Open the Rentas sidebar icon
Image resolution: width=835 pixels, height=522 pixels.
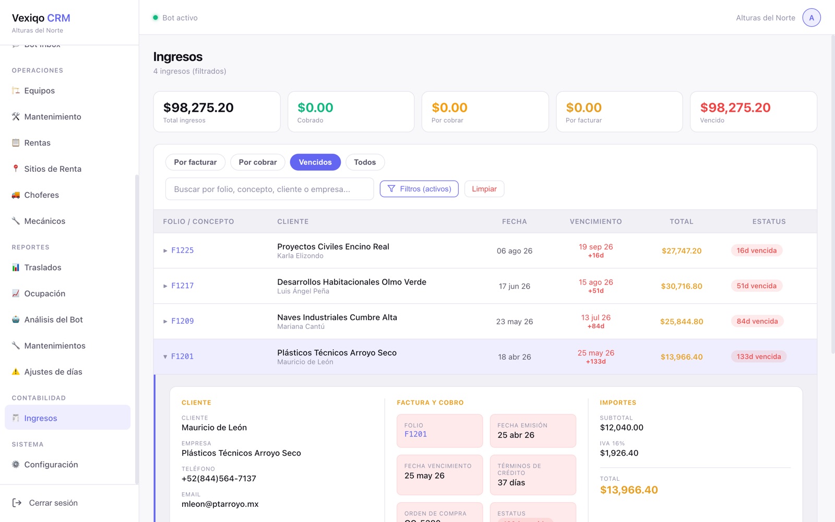(16, 143)
